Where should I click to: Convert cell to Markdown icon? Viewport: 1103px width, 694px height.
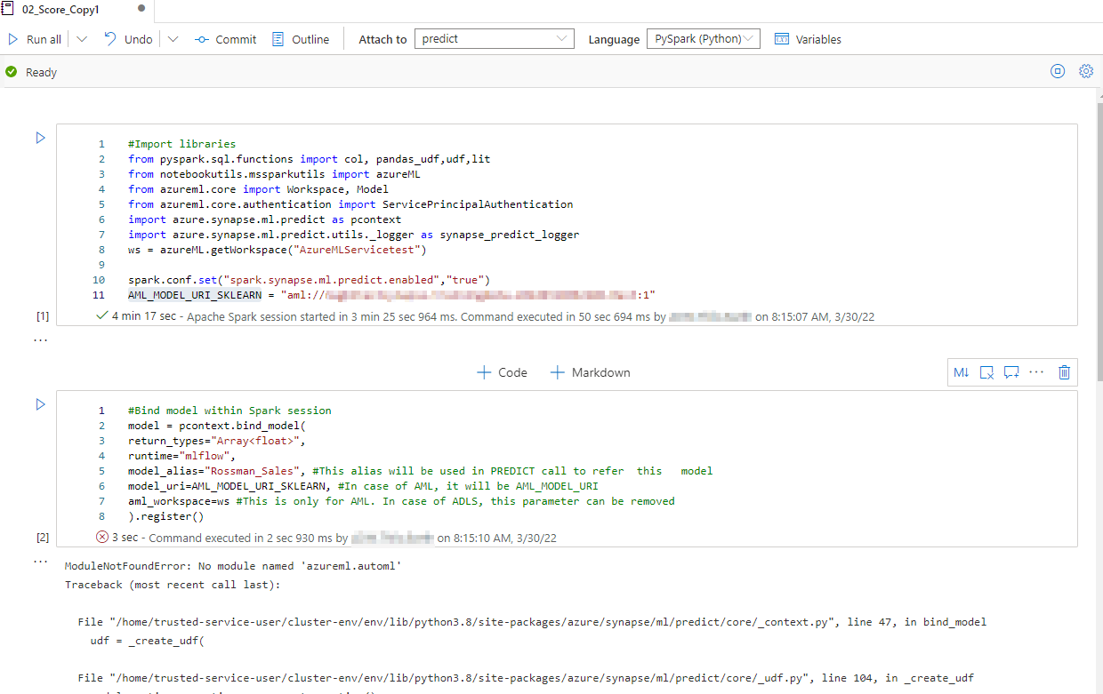962,372
